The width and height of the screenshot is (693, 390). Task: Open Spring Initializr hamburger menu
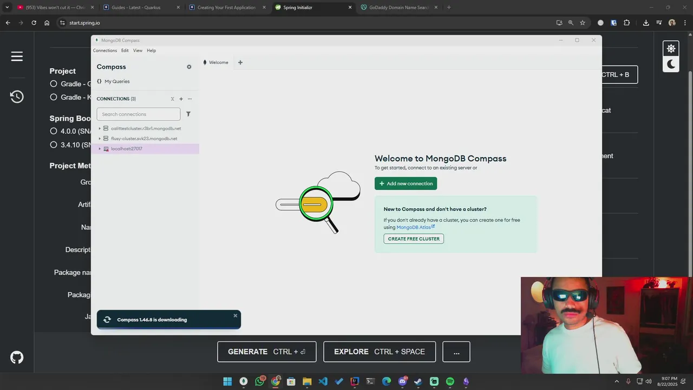17,56
